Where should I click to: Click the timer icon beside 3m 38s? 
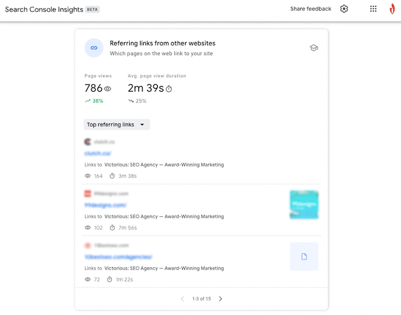pos(112,176)
